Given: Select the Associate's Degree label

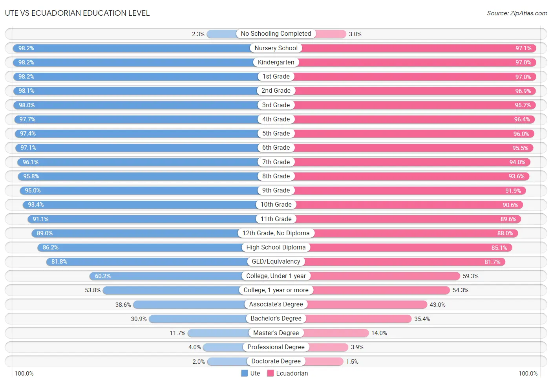Looking at the screenshot, I should [276, 304].
